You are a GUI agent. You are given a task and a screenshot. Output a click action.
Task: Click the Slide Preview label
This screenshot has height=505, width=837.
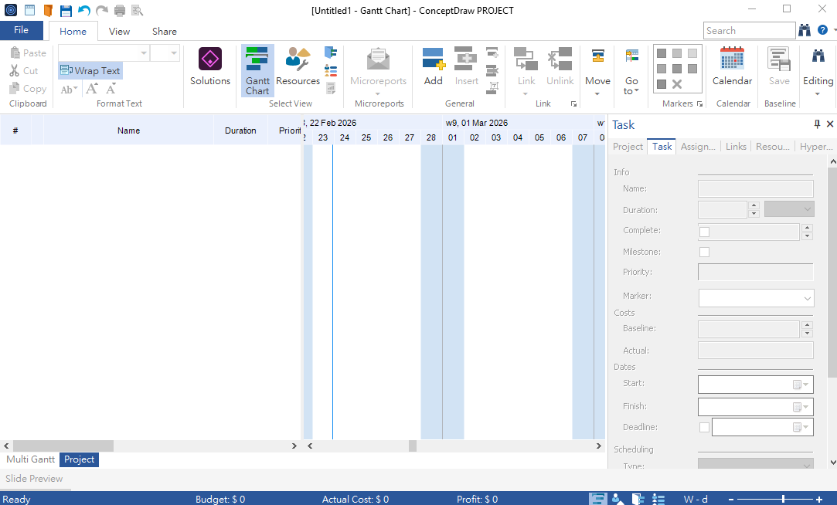click(34, 478)
